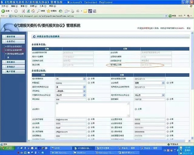Open Favorites (收藏夹) star button
This screenshot has width=194, height=155.
pos(52,11)
